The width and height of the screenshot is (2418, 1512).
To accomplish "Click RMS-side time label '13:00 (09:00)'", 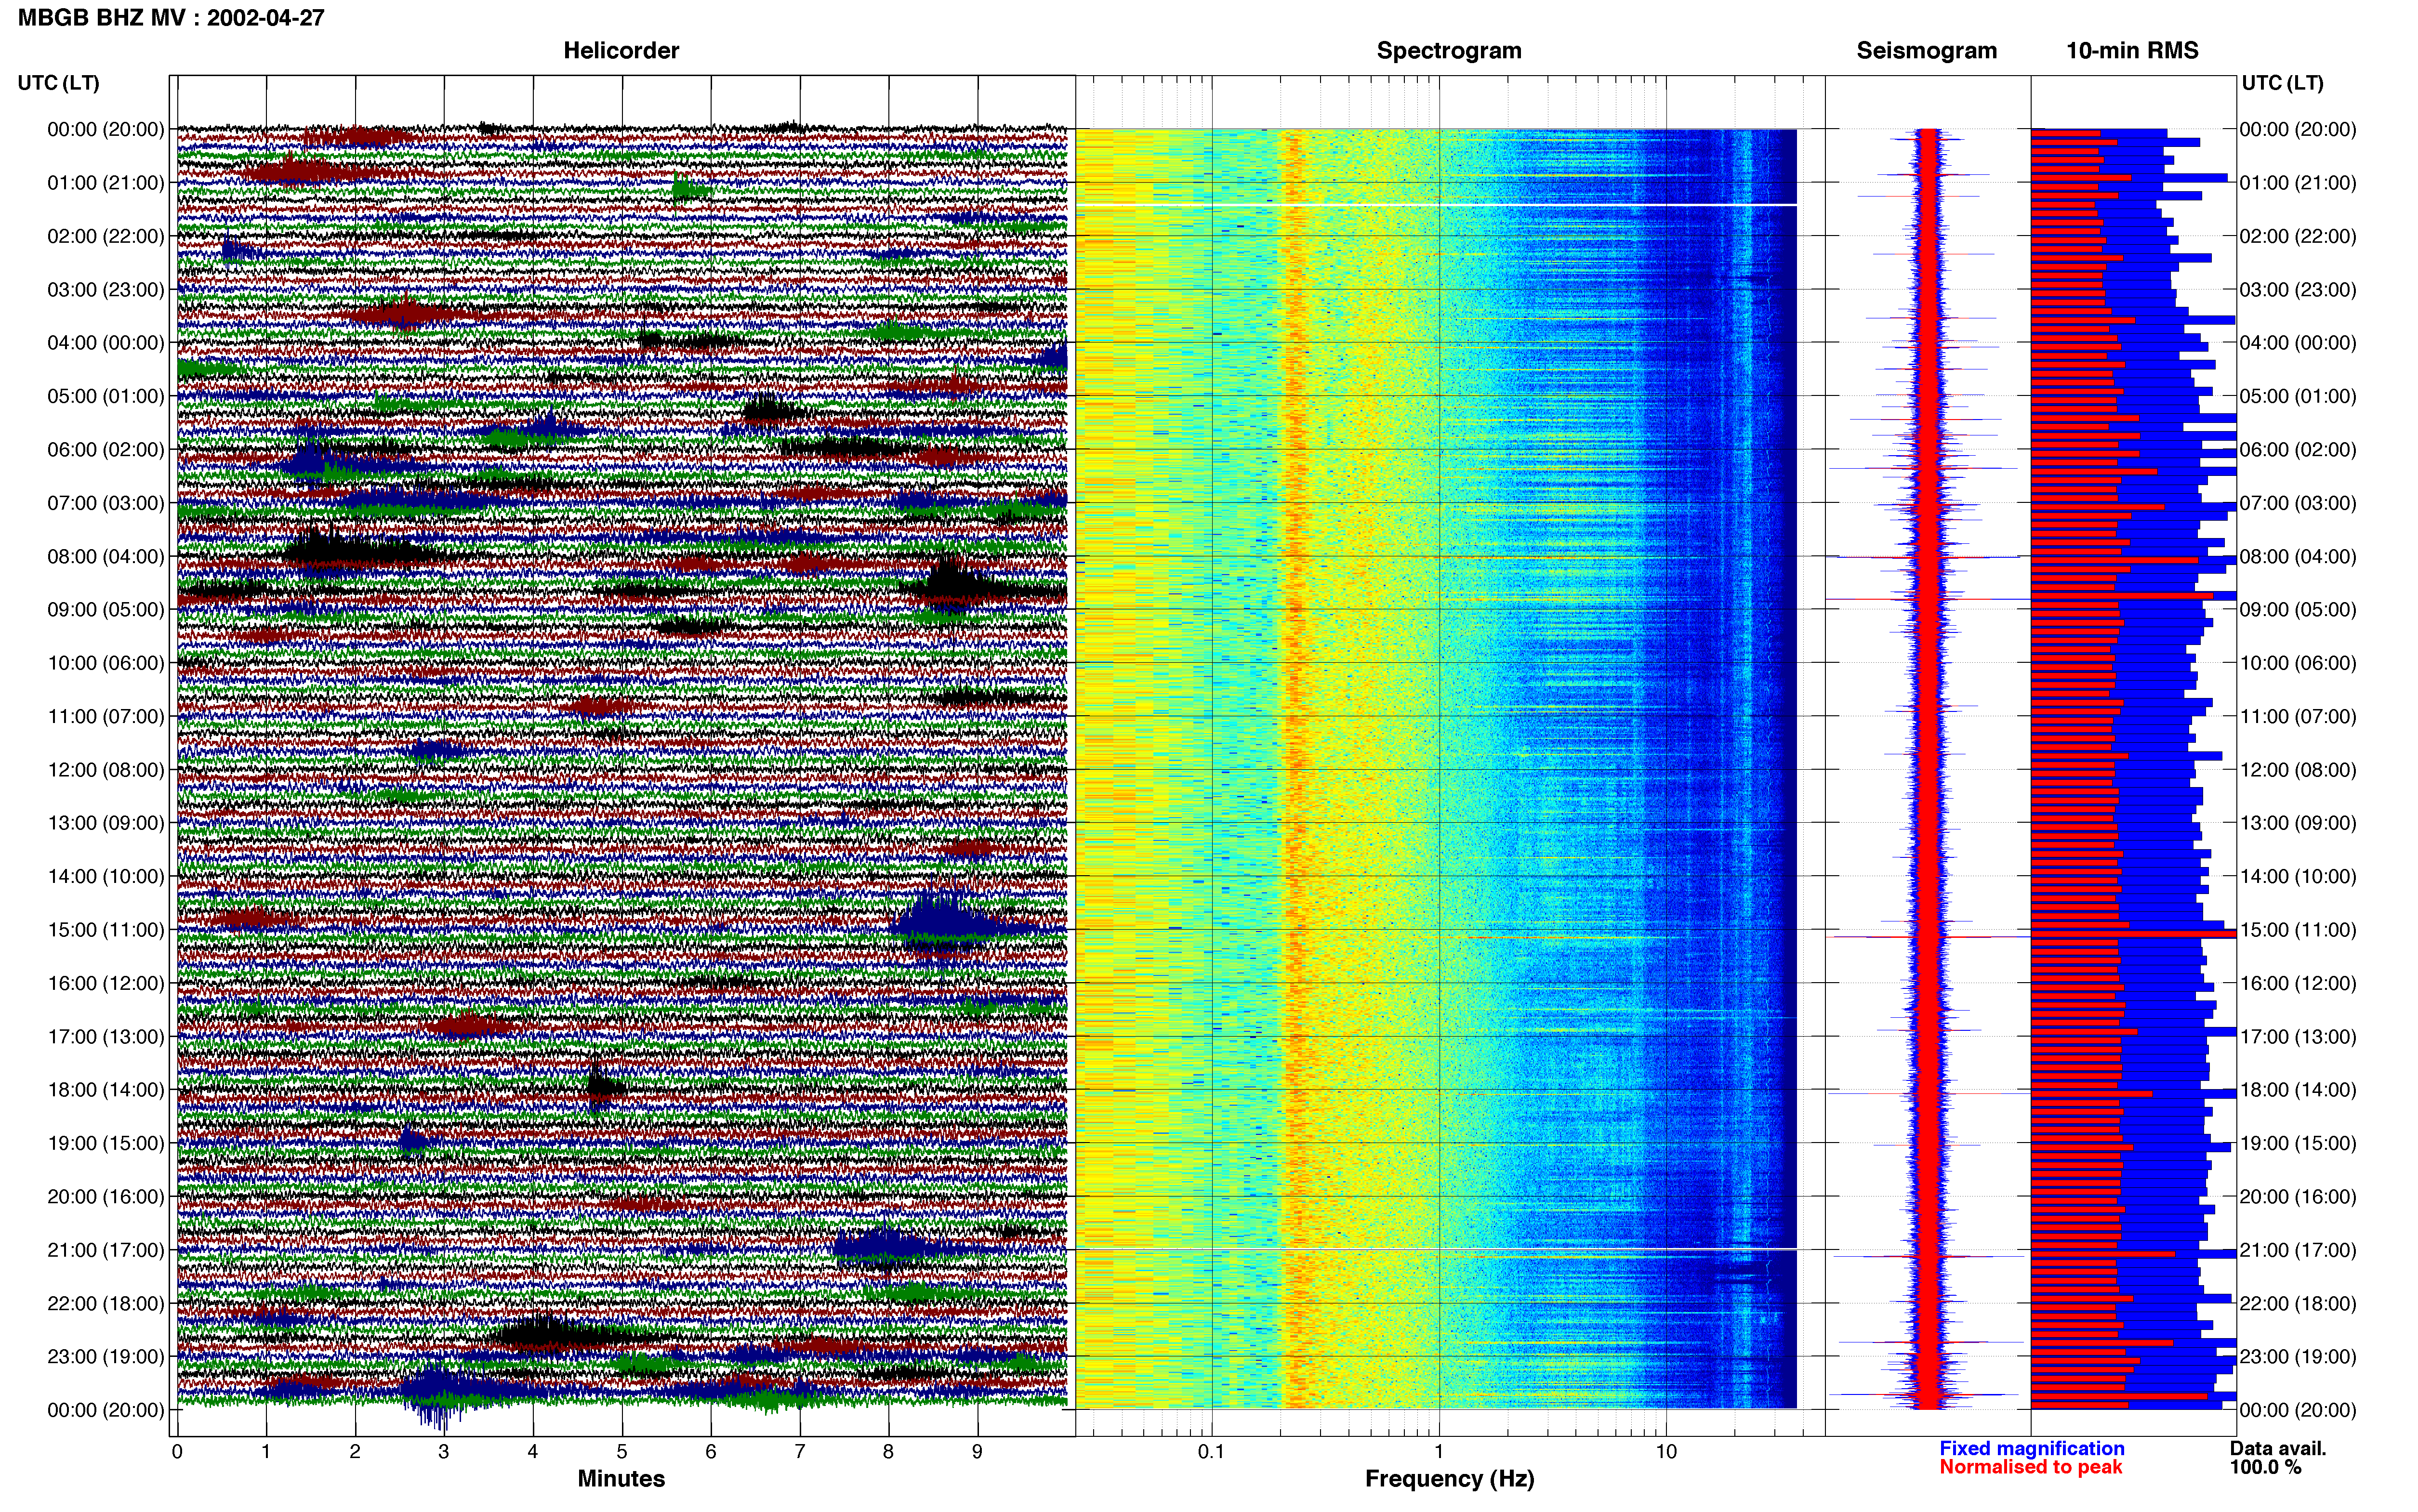I will point(2298,823).
